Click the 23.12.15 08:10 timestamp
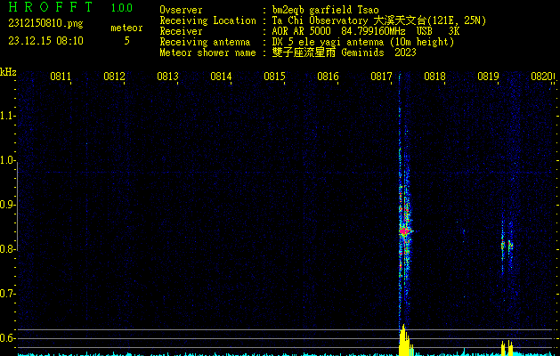 45,41
